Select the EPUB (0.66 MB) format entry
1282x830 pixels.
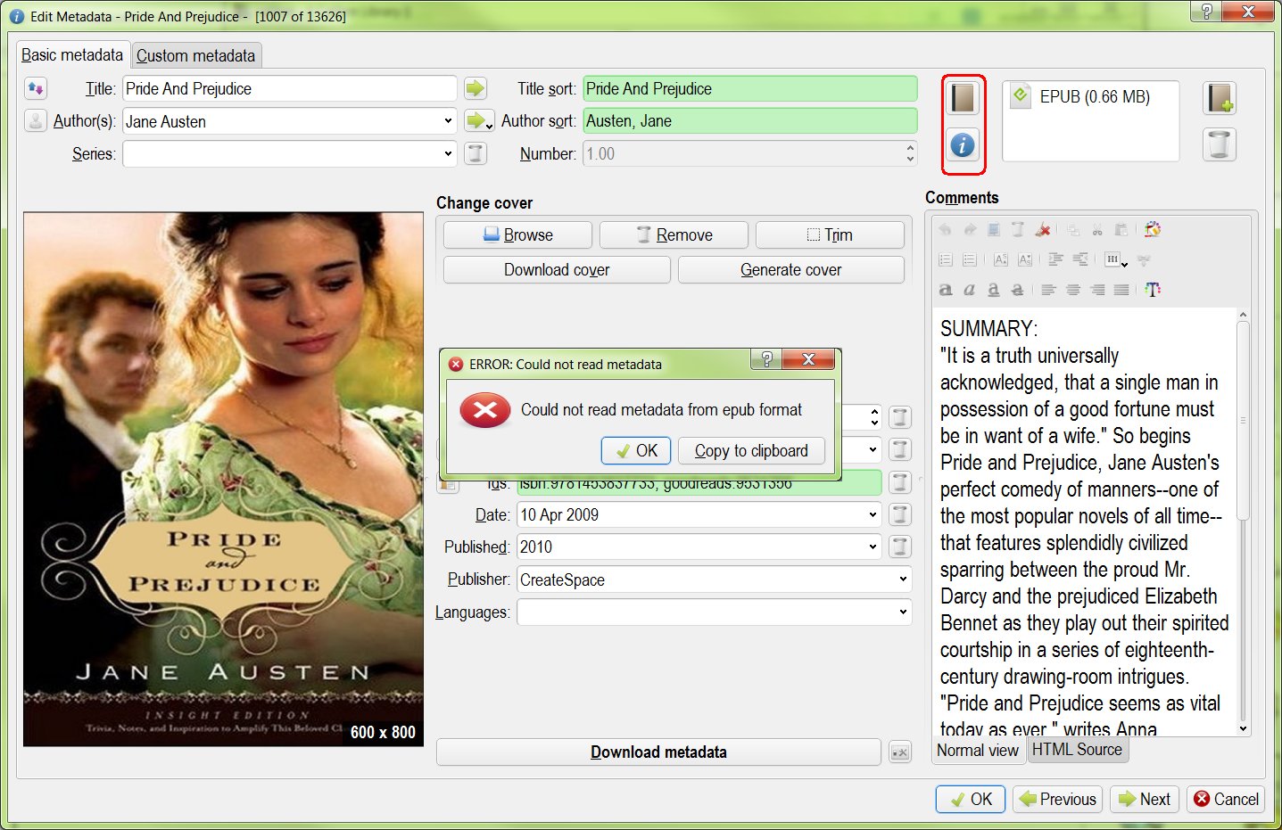tap(1094, 97)
